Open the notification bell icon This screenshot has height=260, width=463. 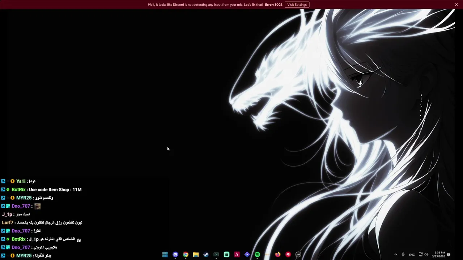[449, 255]
